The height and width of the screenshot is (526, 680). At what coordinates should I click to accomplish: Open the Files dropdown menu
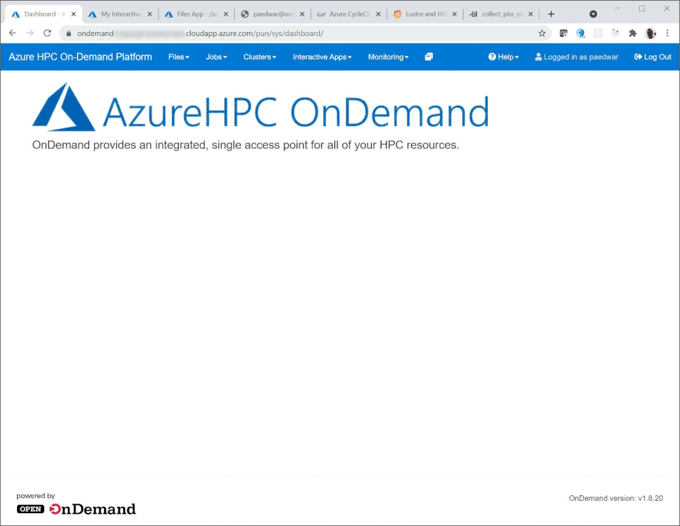[x=178, y=56]
